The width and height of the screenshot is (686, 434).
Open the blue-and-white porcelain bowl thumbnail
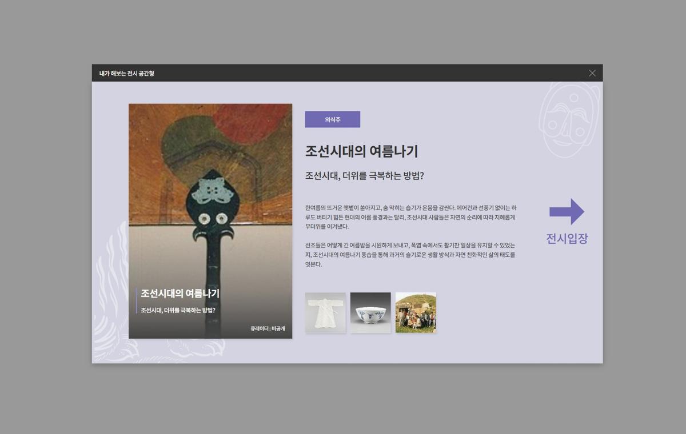click(370, 312)
